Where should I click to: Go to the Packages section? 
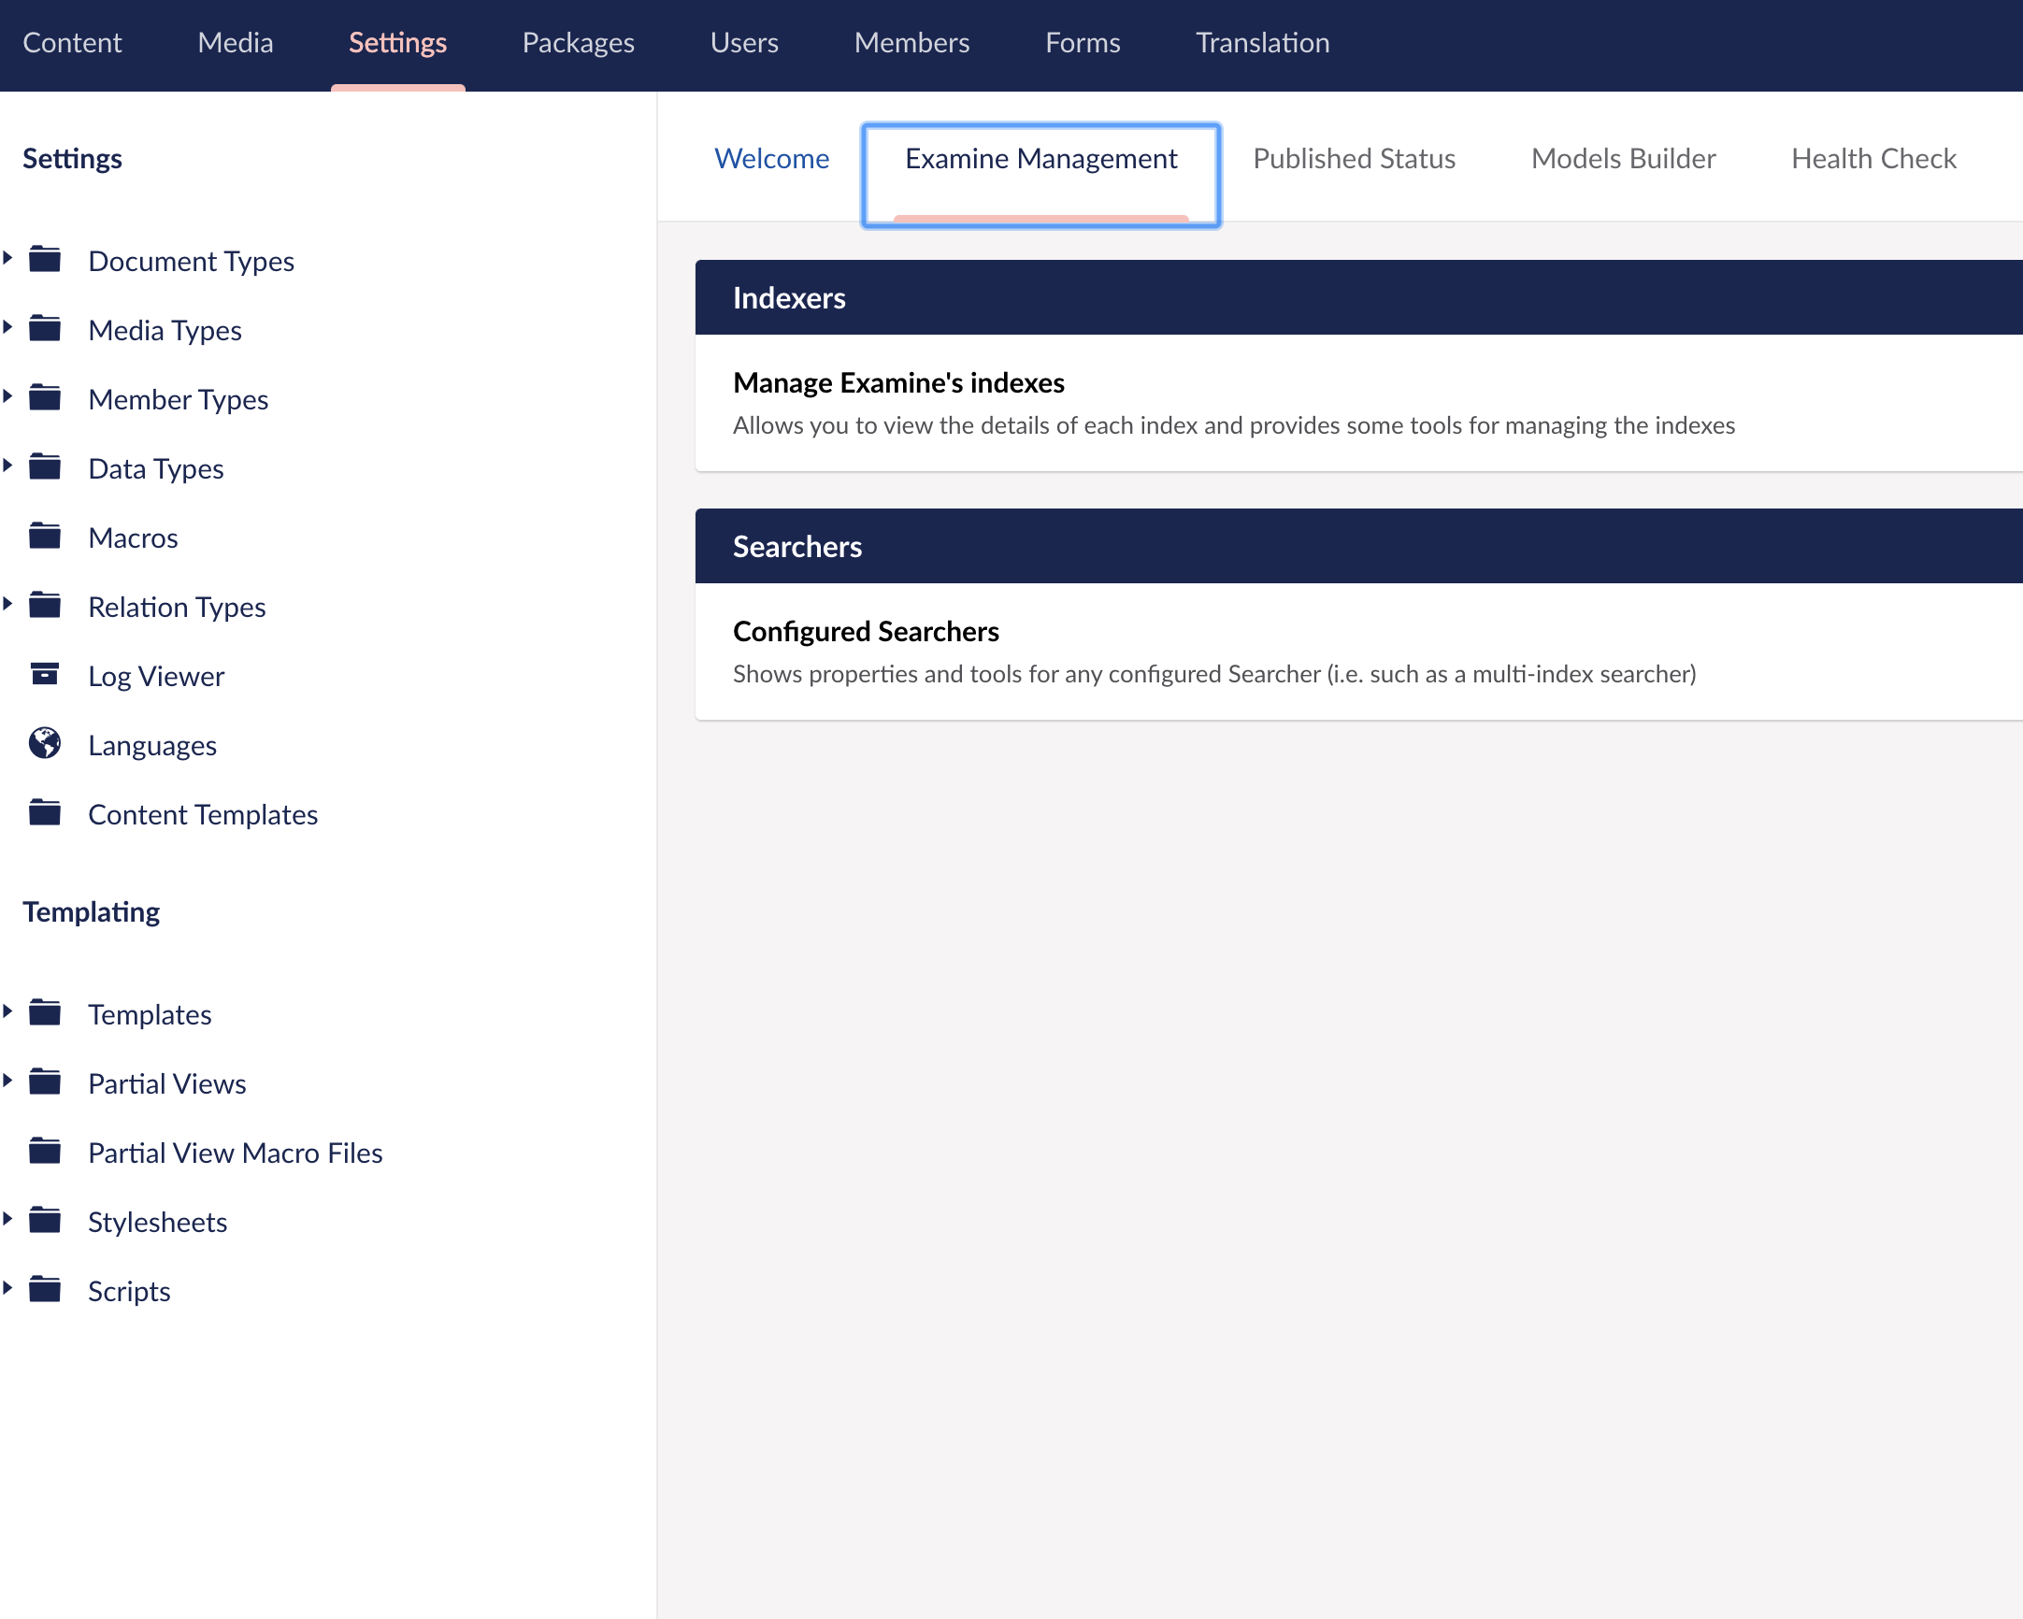point(578,43)
